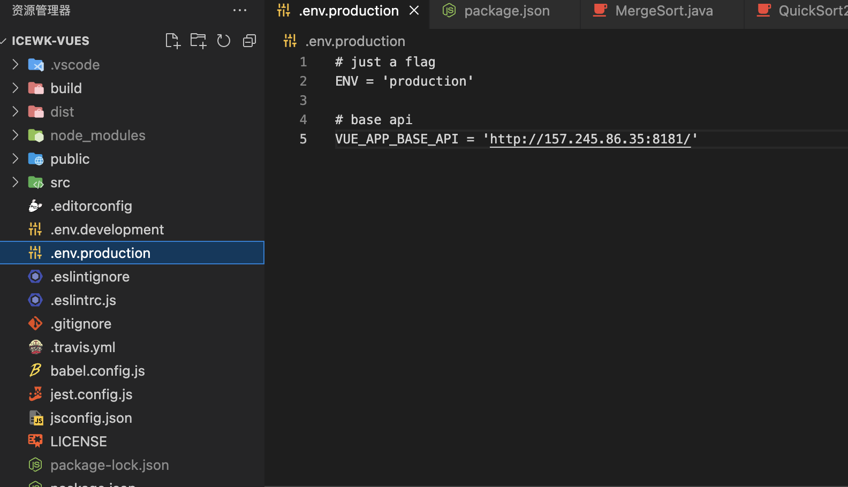Click the .travis.yml Travis icon
848x487 pixels.
click(x=35, y=347)
